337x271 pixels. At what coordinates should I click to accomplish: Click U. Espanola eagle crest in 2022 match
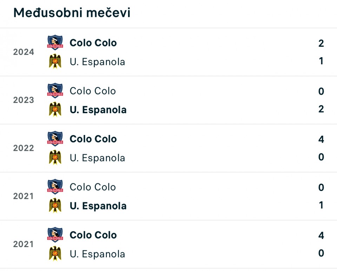point(55,157)
